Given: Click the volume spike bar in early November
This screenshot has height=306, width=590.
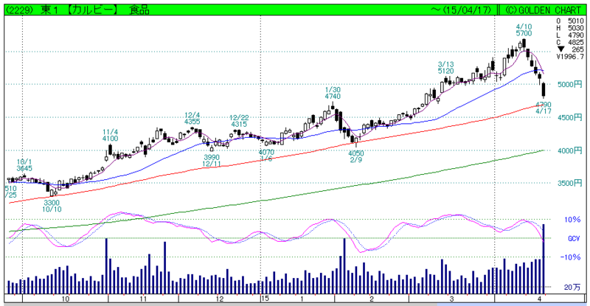Looking at the screenshot, I should [106, 265].
